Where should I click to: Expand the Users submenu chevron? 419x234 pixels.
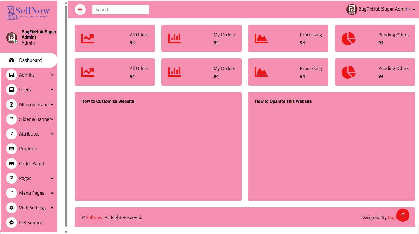pyautogui.click(x=52, y=90)
